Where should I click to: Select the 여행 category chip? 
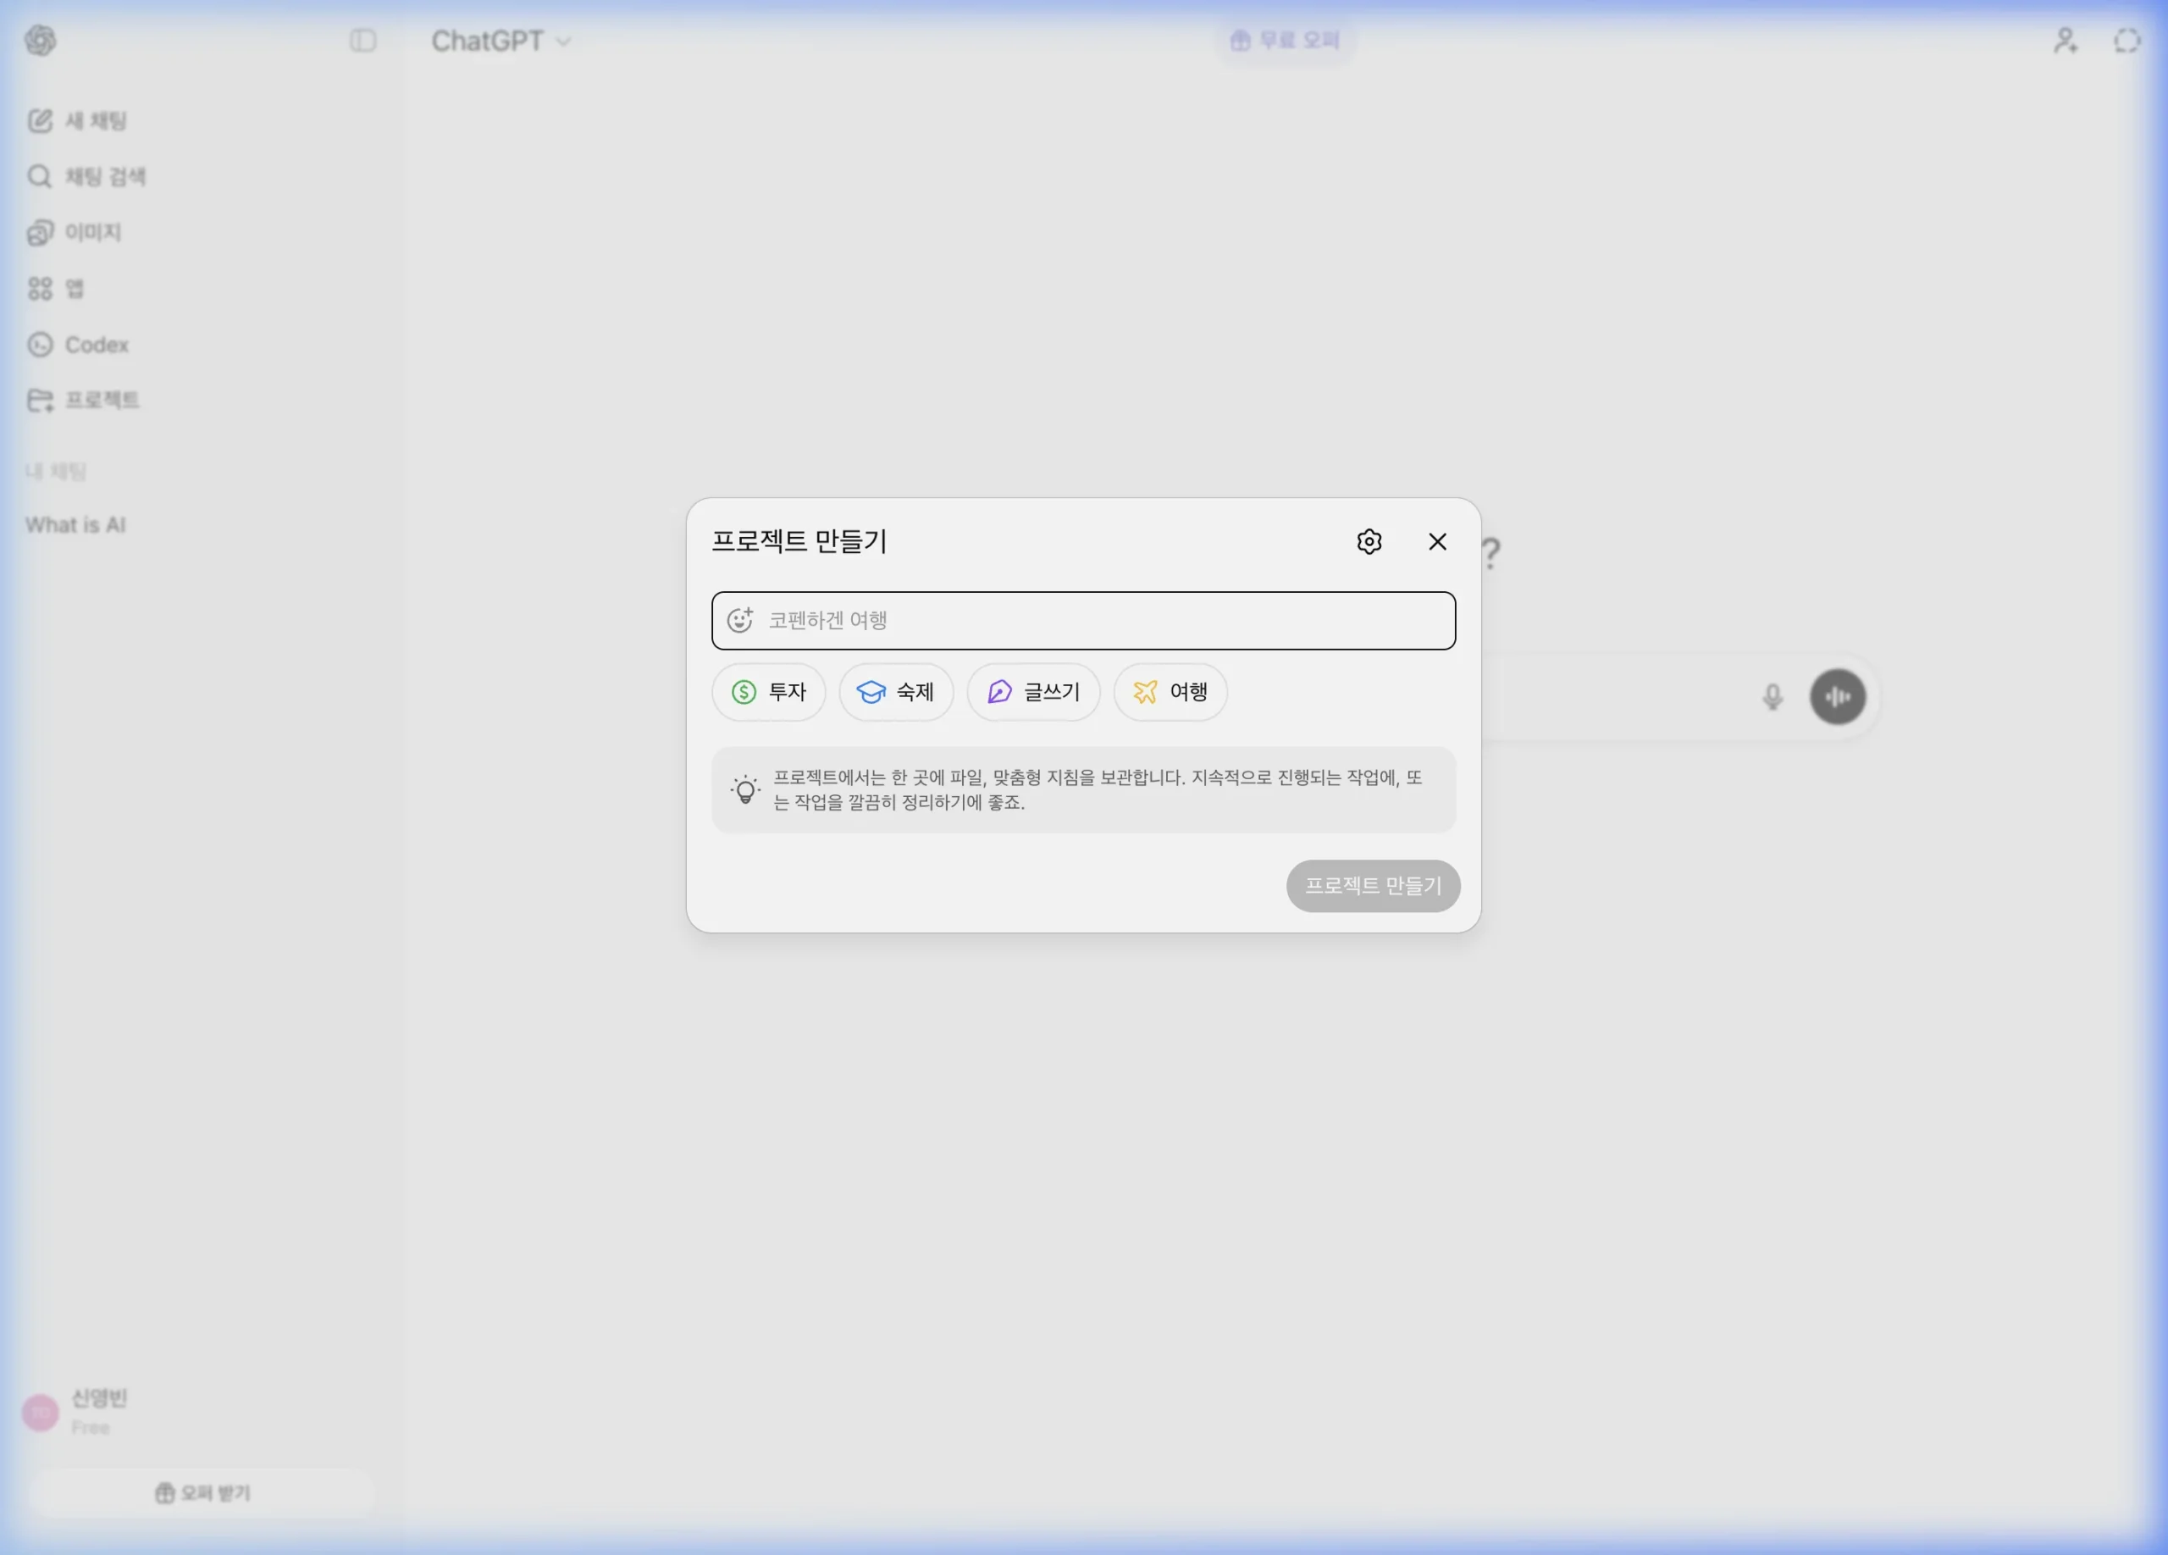click(x=1170, y=692)
